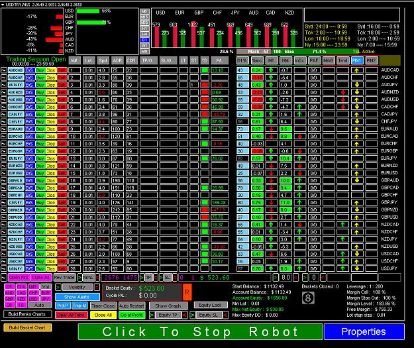
Task: Toggle Timer Close
Action: pos(103,306)
